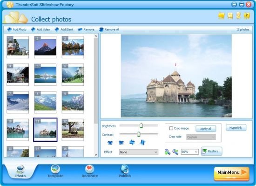Image resolution: width=256 pixels, height=186 pixels.
Task: Open the Effect dropdown set to None
Action: click(139, 152)
